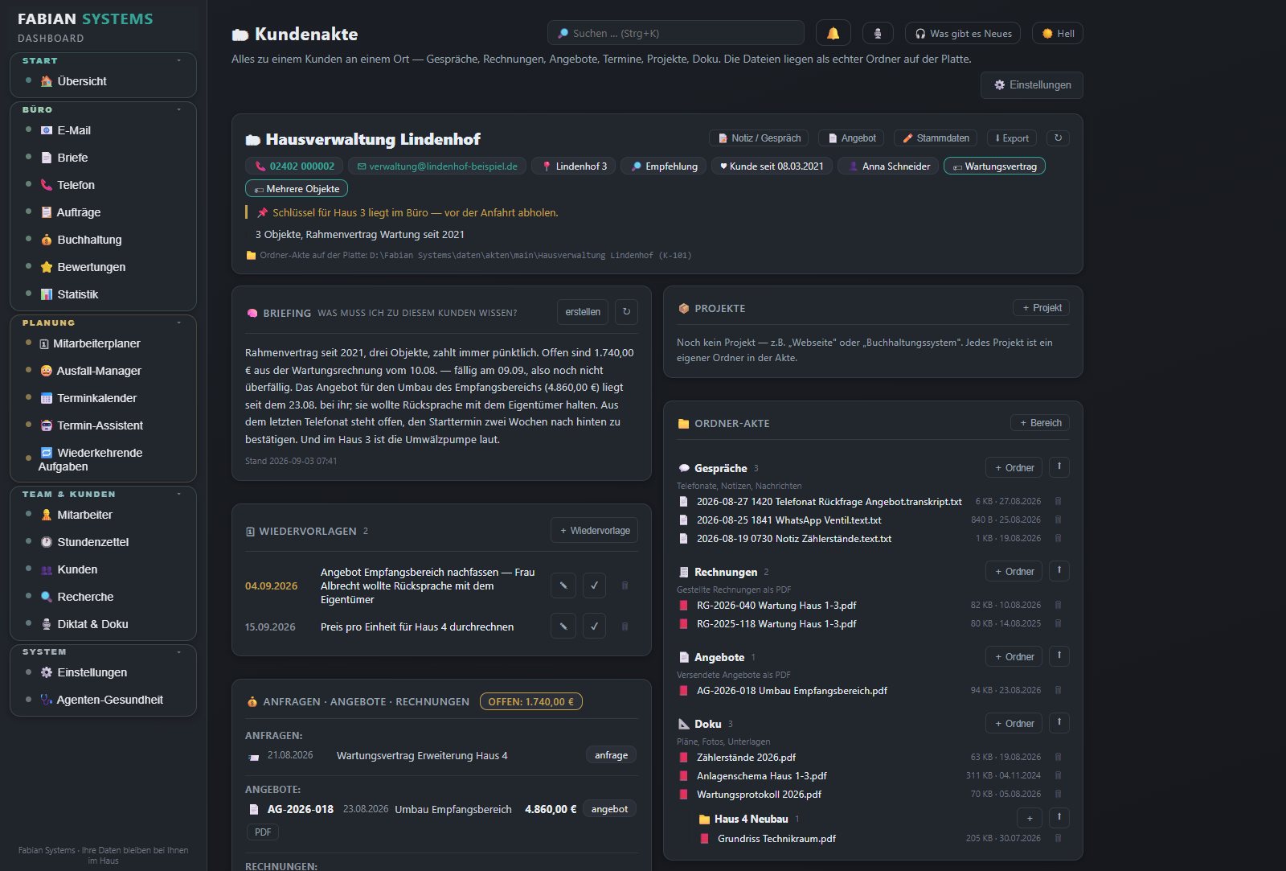Image resolution: width=1286 pixels, height=871 pixels.
Task: Open the verwaltung@lindenhof-beispiel.de email link
Action: [x=437, y=166]
